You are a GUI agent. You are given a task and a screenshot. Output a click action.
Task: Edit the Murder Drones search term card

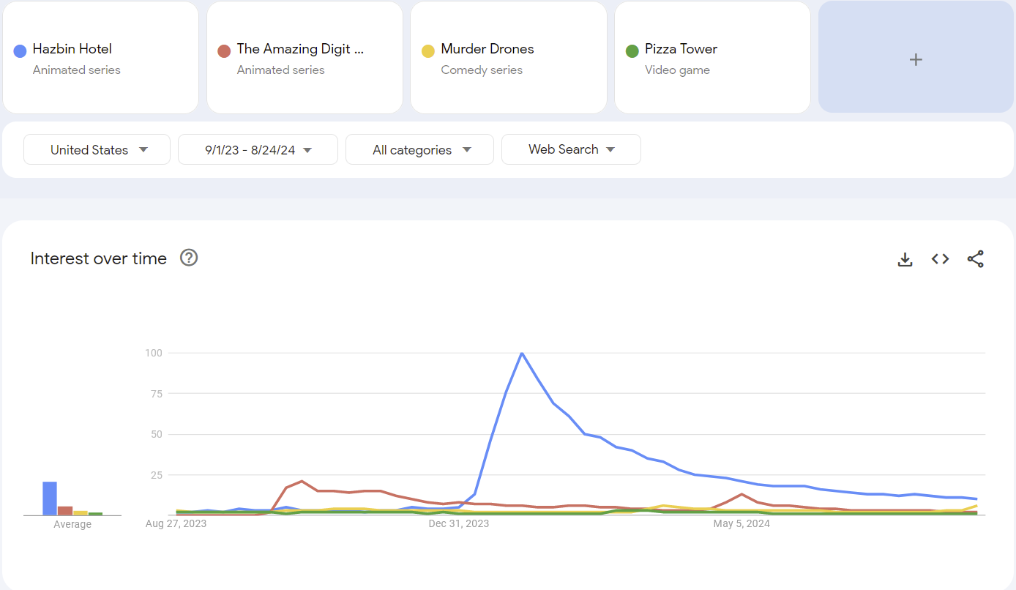point(509,58)
